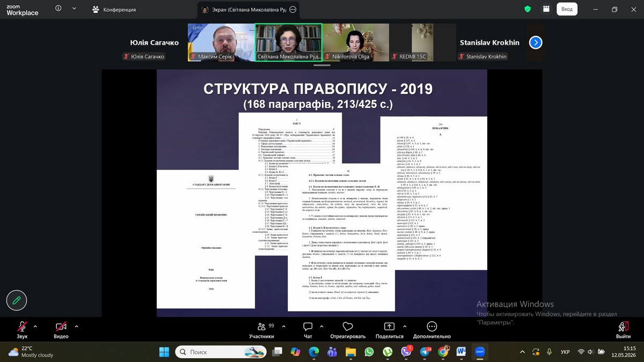Screen dimensions: 644x362
Task: Start sharing with the Поделиться icon
Action: [x=390, y=327]
